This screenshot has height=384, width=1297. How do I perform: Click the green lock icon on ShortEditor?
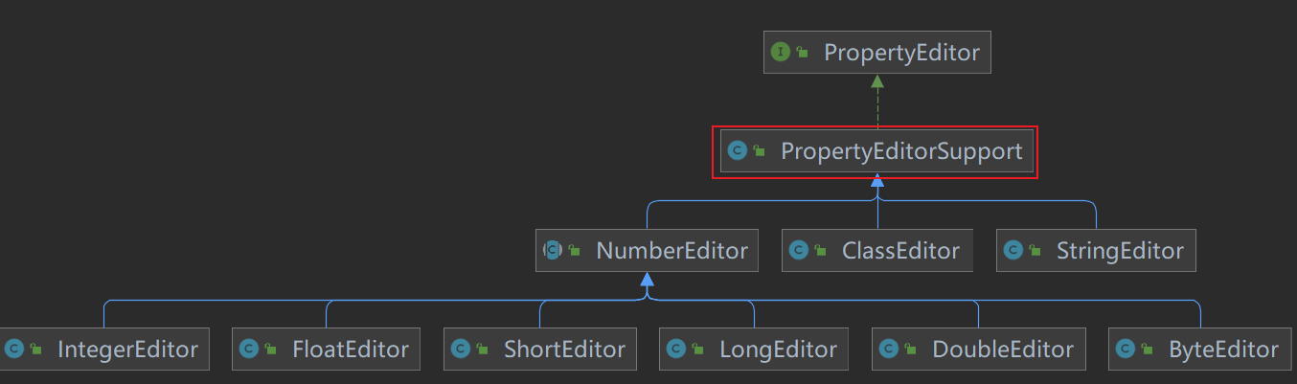(482, 350)
